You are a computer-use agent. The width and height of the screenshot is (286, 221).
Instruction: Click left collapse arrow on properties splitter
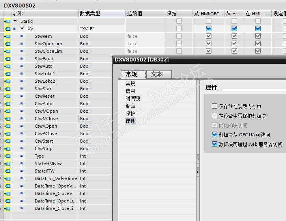click(x=198, y=159)
